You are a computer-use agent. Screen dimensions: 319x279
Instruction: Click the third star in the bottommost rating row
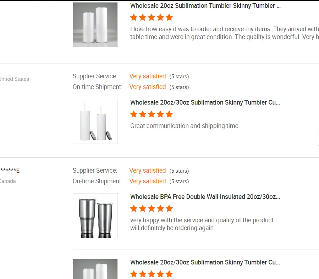[x=152, y=274]
